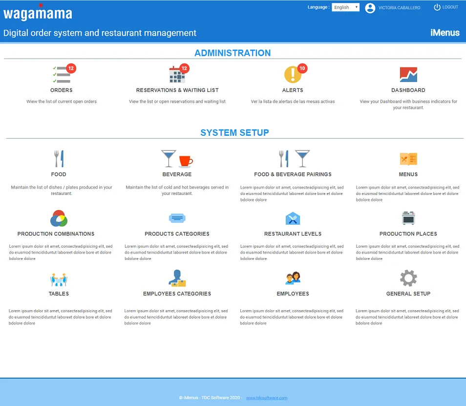Image resolution: width=466 pixels, height=406 pixels.
Task: Select the Food fork and knife icon
Action: click(59, 159)
